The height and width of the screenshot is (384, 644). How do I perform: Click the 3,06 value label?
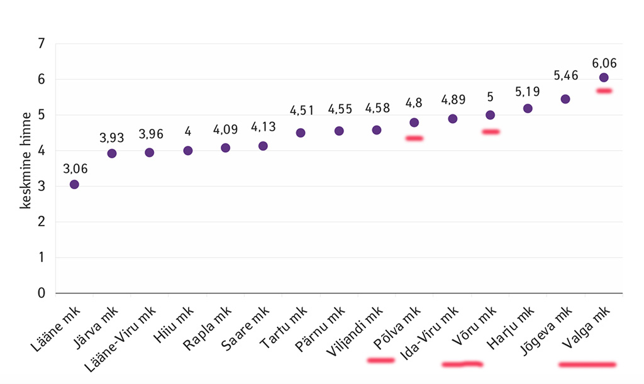(74, 168)
